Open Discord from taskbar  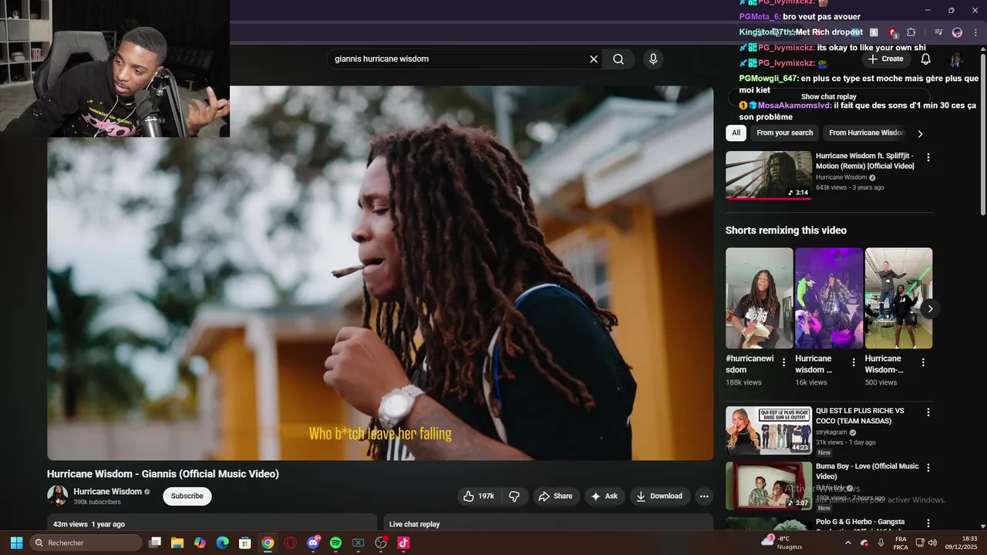tap(313, 543)
